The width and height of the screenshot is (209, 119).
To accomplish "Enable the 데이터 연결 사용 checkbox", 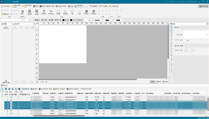I will click(184, 40).
